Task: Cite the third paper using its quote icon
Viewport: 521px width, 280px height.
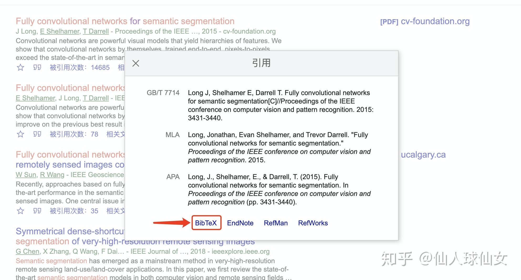Action: pos(37,211)
